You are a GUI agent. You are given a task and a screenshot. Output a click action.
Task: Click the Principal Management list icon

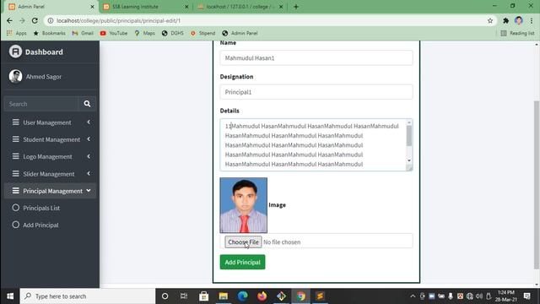(15, 191)
